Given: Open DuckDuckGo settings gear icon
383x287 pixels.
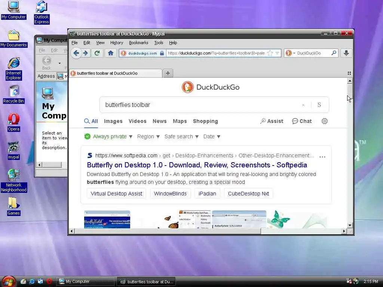Looking at the screenshot, I should pos(324,121).
